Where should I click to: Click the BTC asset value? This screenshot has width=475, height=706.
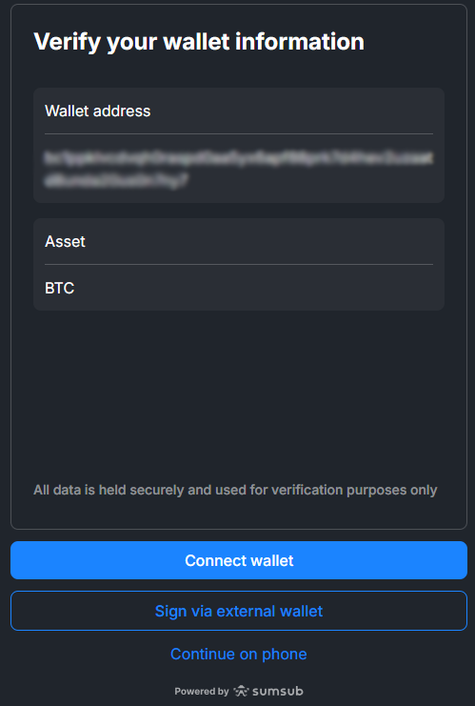click(59, 288)
